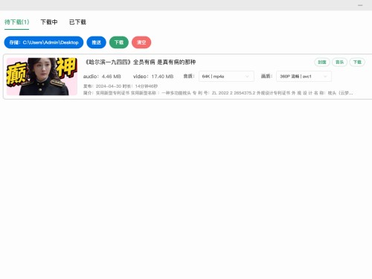Switch to the 待下载(1) tab
The image size is (372, 279).
tap(17, 22)
